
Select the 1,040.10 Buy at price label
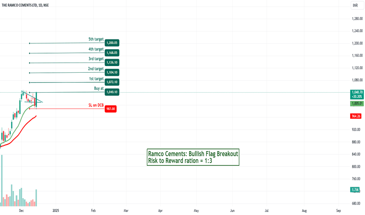[112, 92]
